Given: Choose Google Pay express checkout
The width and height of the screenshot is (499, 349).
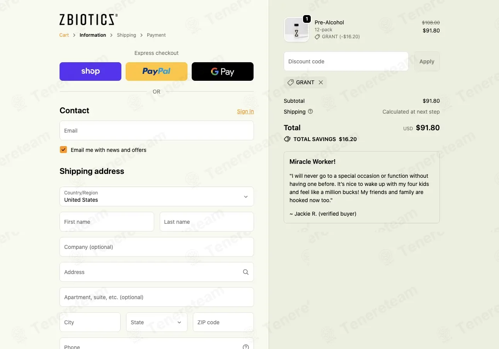Looking at the screenshot, I should (223, 72).
